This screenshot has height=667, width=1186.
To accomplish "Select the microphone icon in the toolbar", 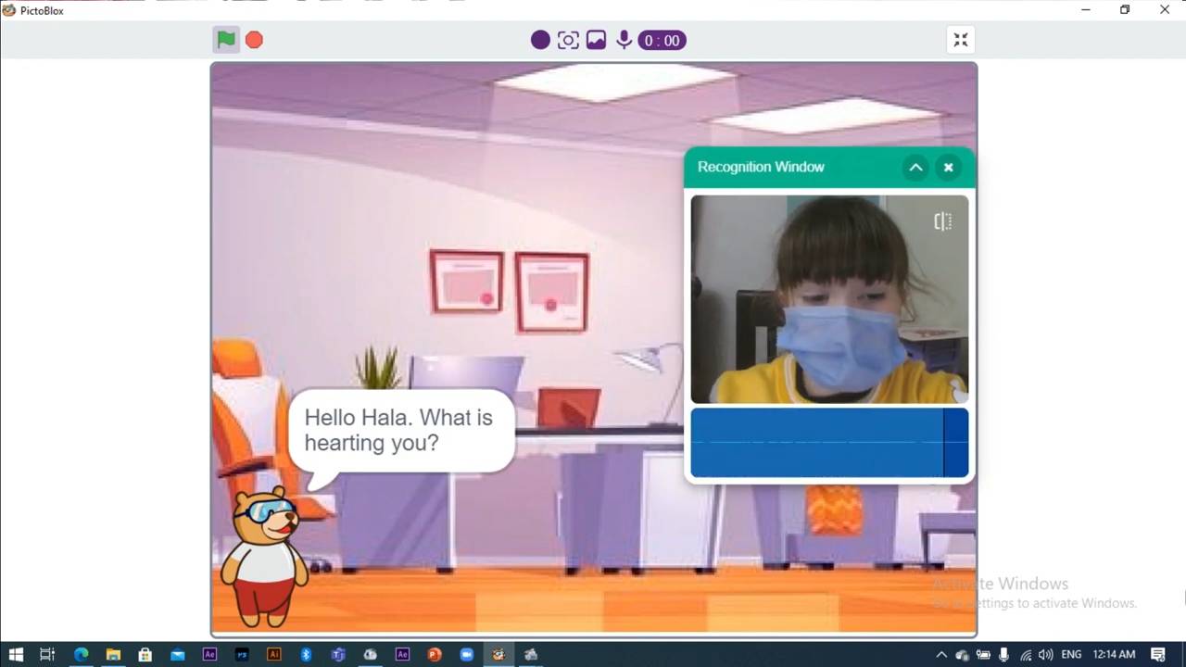I will [x=624, y=40].
